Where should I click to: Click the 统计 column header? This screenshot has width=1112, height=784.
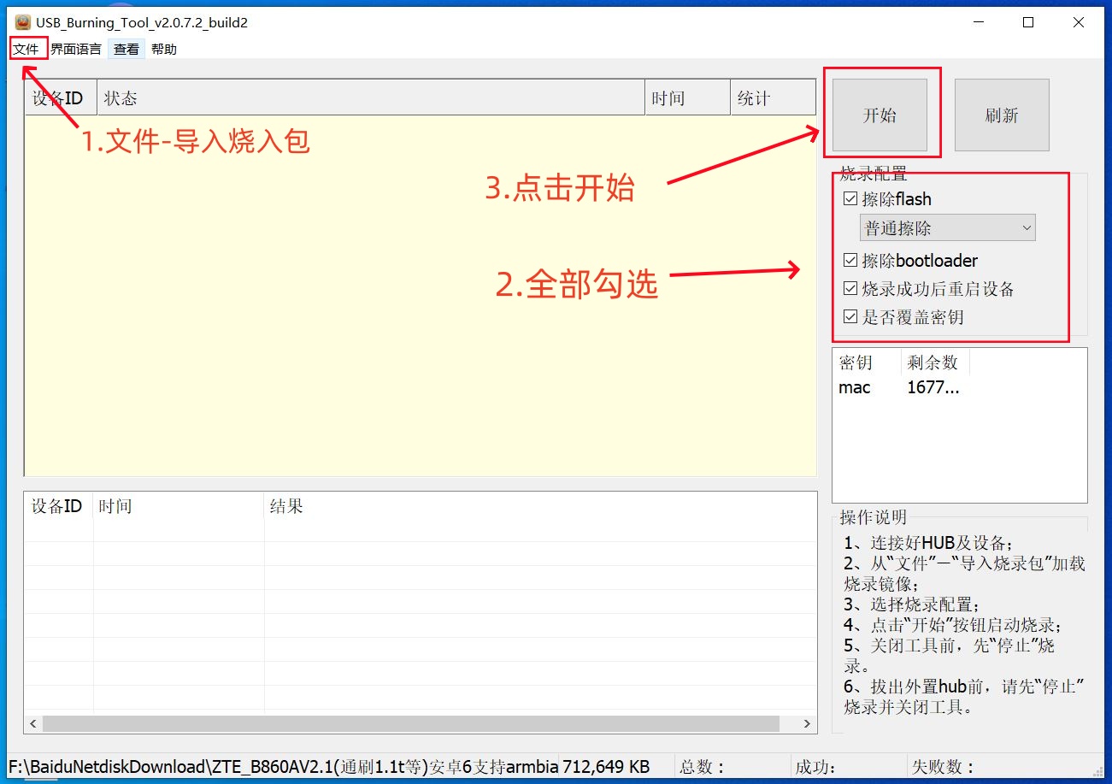pyautogui.click(x=773, y=98)
